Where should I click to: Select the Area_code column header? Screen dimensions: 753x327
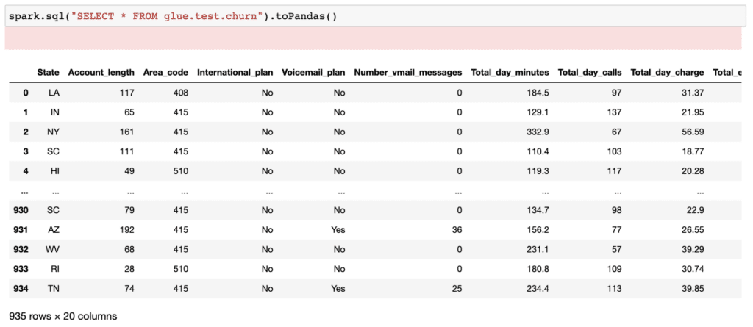coord(165,73)
